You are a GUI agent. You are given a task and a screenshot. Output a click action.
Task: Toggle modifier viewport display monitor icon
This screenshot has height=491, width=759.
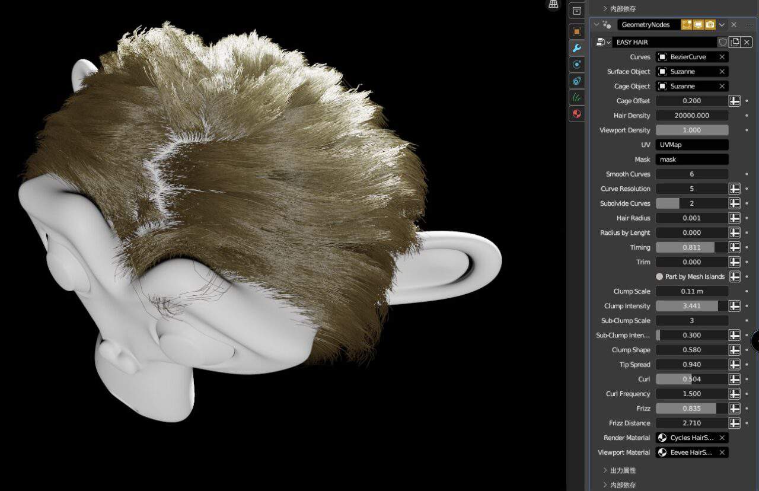[x=698, y=25]
